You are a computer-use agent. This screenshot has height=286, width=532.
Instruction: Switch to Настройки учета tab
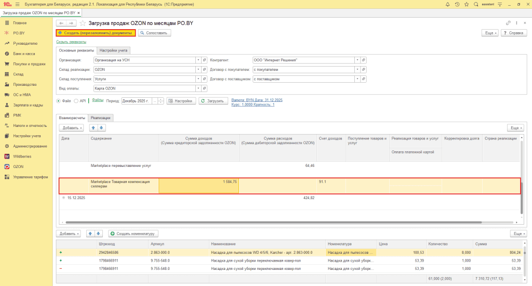113,50
